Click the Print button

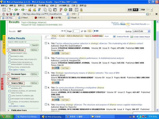(54, 36)
